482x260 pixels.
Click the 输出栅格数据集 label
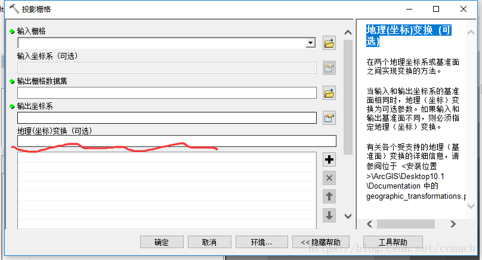click(x=42, y=81)
